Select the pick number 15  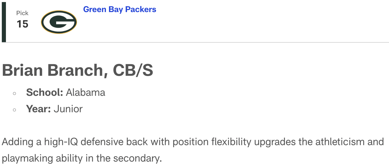coord(22,24)
